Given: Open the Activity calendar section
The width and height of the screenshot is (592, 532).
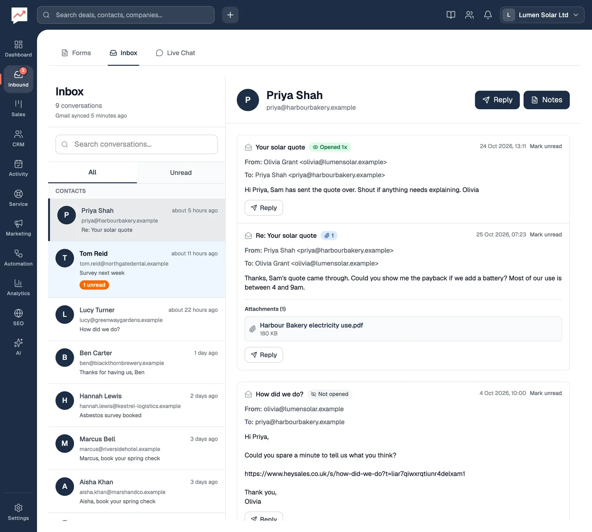Looking at the screenshot, I should click(18, 168).
